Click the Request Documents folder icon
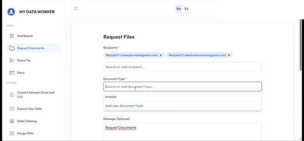The image size is (304, 141). pos(12,48)
